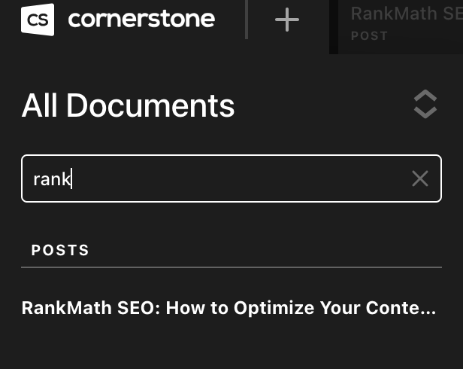Click the plus icon to add new document
The height and width of the screenshot is (369, 463).
click(287, 20)
